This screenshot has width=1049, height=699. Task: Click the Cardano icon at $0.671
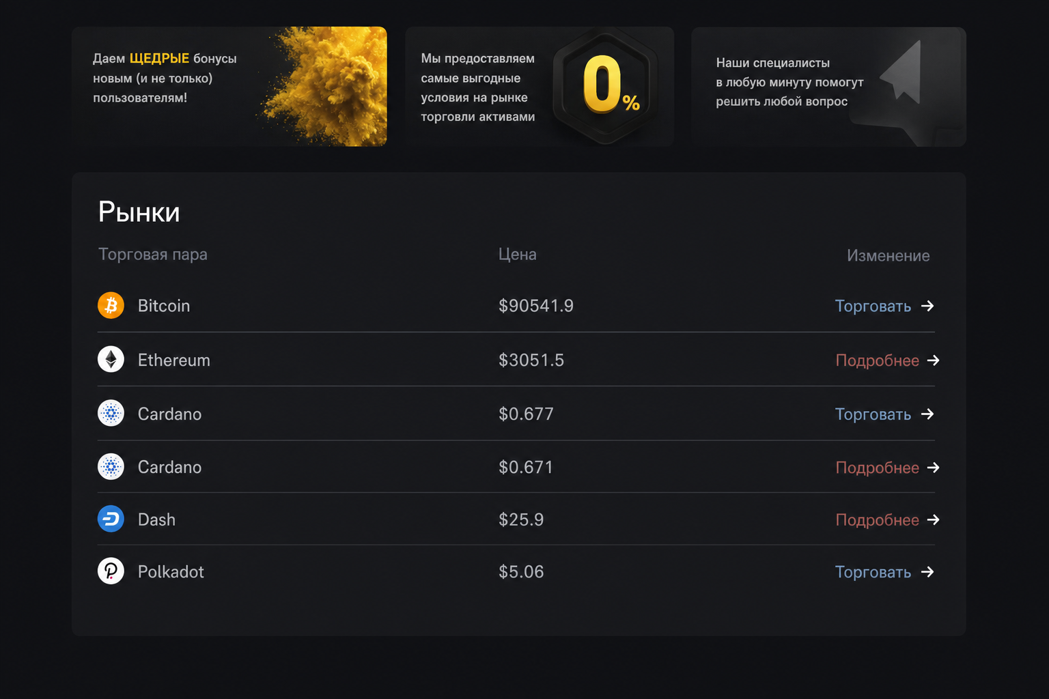coord(111,467)
